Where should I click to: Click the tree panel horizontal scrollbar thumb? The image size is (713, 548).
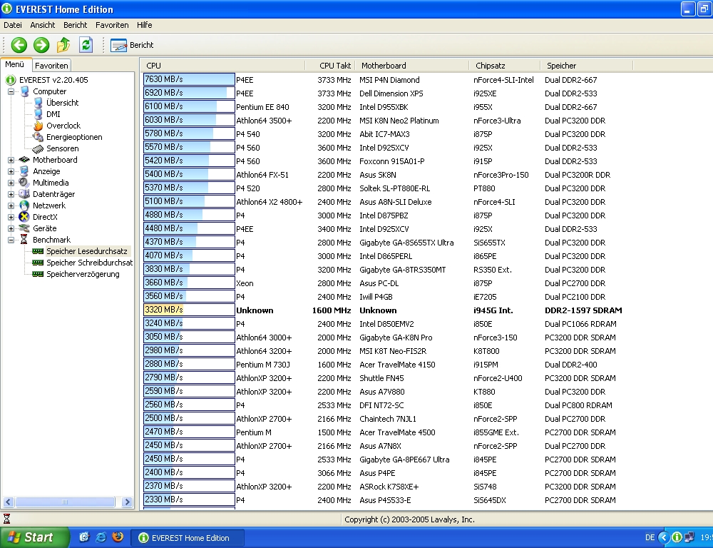pyautogui.click(x=65, y=502)
